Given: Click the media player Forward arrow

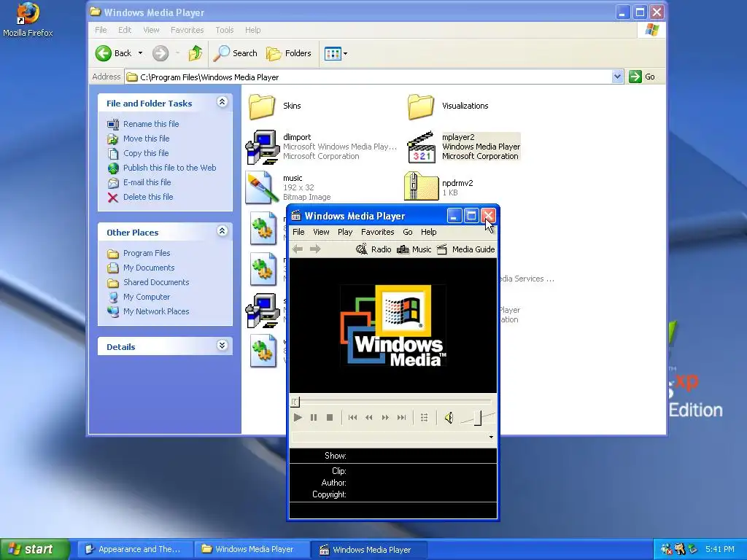Looking at the screenshot, I should [x=315, y=249].
